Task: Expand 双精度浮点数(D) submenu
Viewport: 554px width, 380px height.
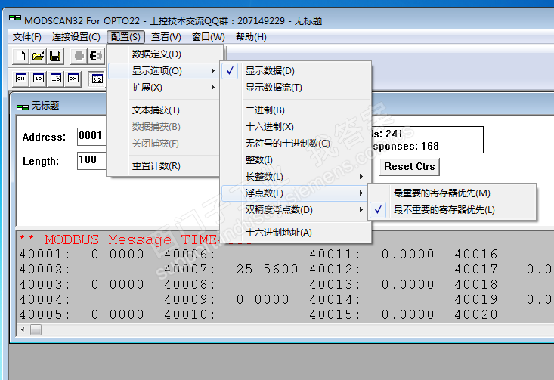Action: point(296,210)
